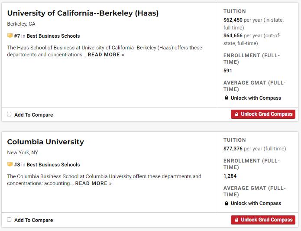
Task: Open Best Business Schools link next to #7
Action: (x=53, y=36)
